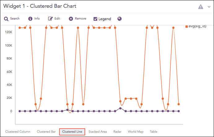
Task: Open the Radar chart view
Action: click(117, 132)
